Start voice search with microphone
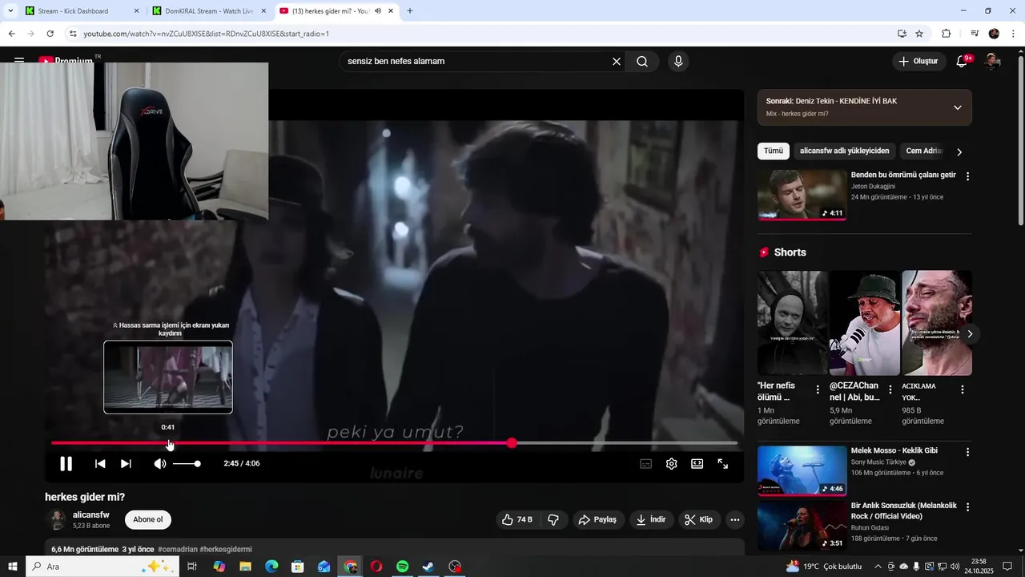 click(678, 62)
